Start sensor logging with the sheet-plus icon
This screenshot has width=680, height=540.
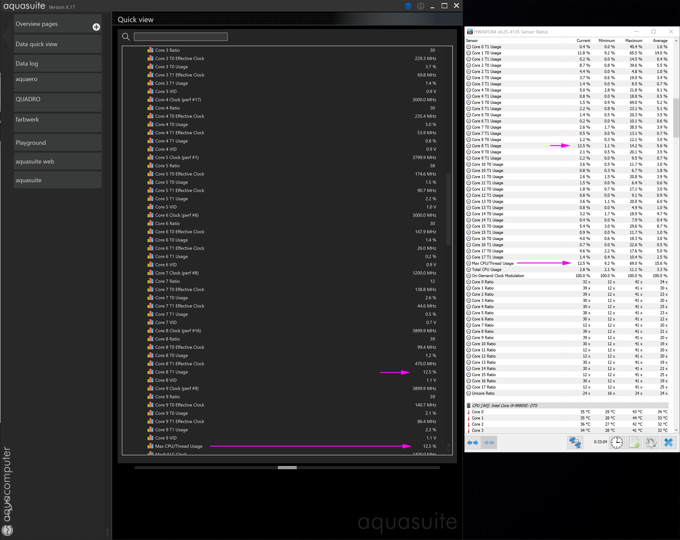tap(634, 442)
